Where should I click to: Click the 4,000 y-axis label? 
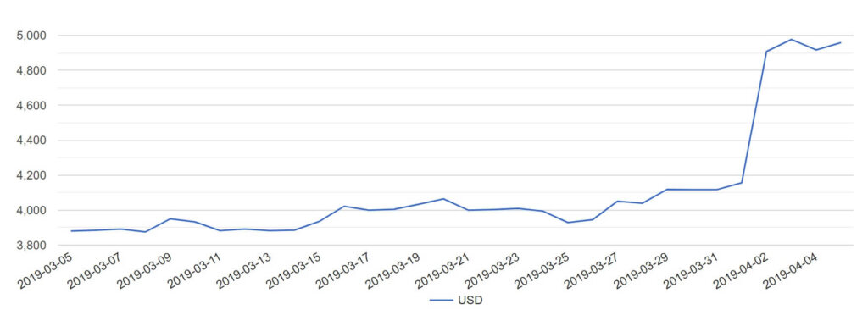(33, 210)
